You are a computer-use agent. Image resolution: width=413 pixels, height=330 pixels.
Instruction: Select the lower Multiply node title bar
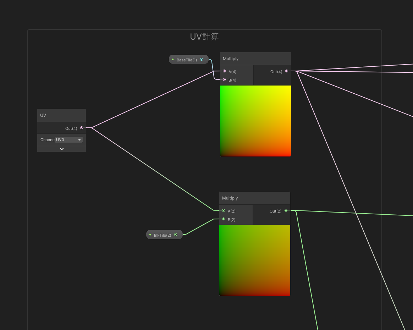tap(254, 198)
